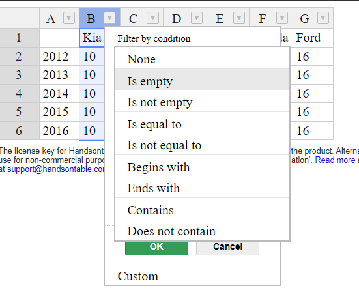Choose Does not contain condition

[202, 230]
